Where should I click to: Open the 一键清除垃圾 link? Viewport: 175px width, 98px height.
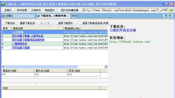click(x=20, y=44)
